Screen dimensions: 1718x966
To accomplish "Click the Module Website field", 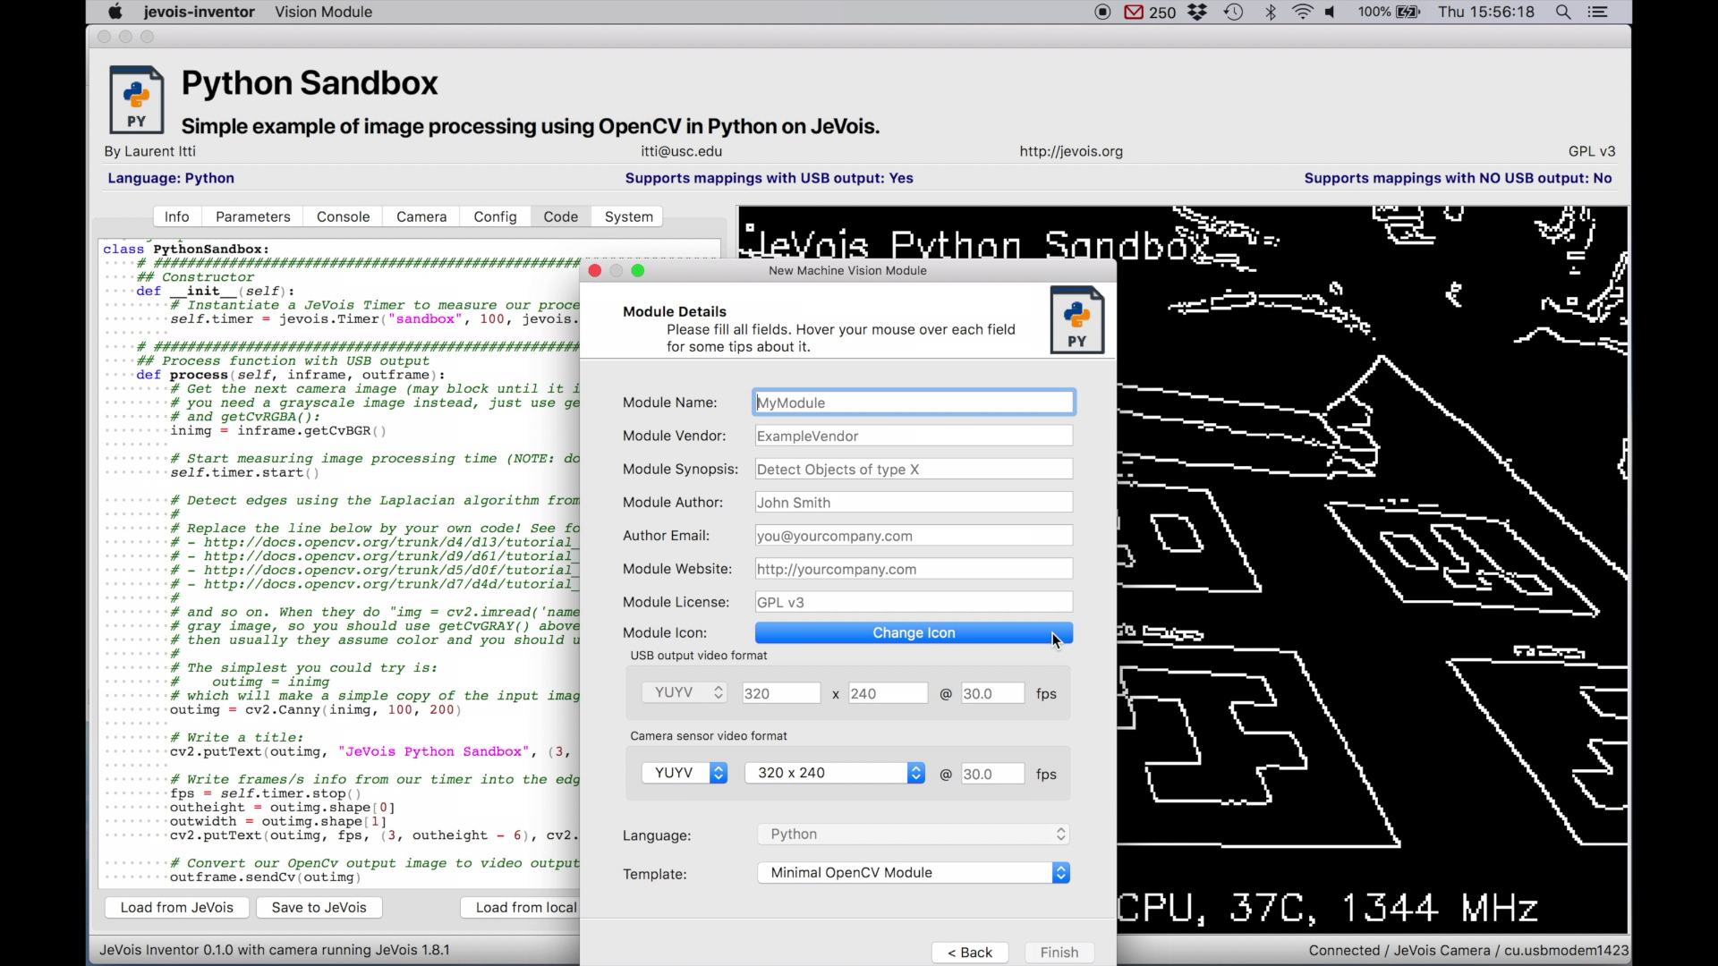I will tap(914, 569).
